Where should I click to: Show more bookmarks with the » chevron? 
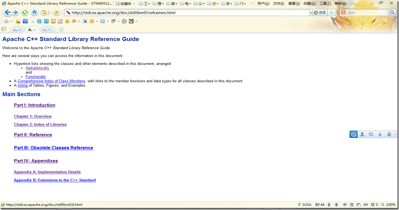pyautogui.click(x=251, y=4)
